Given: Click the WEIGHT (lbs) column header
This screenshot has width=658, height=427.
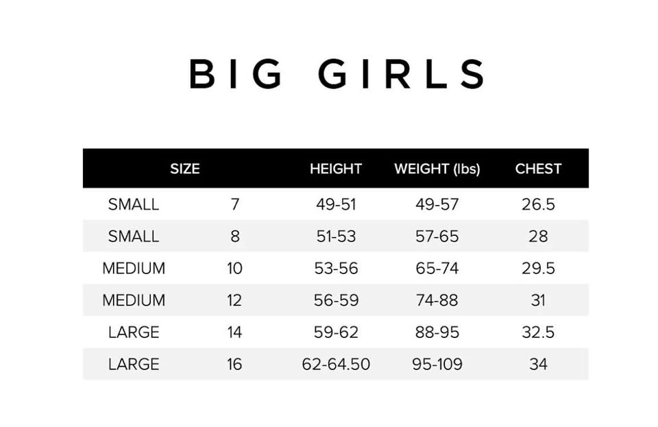Looking at the screenshot, I should point(437,169).
